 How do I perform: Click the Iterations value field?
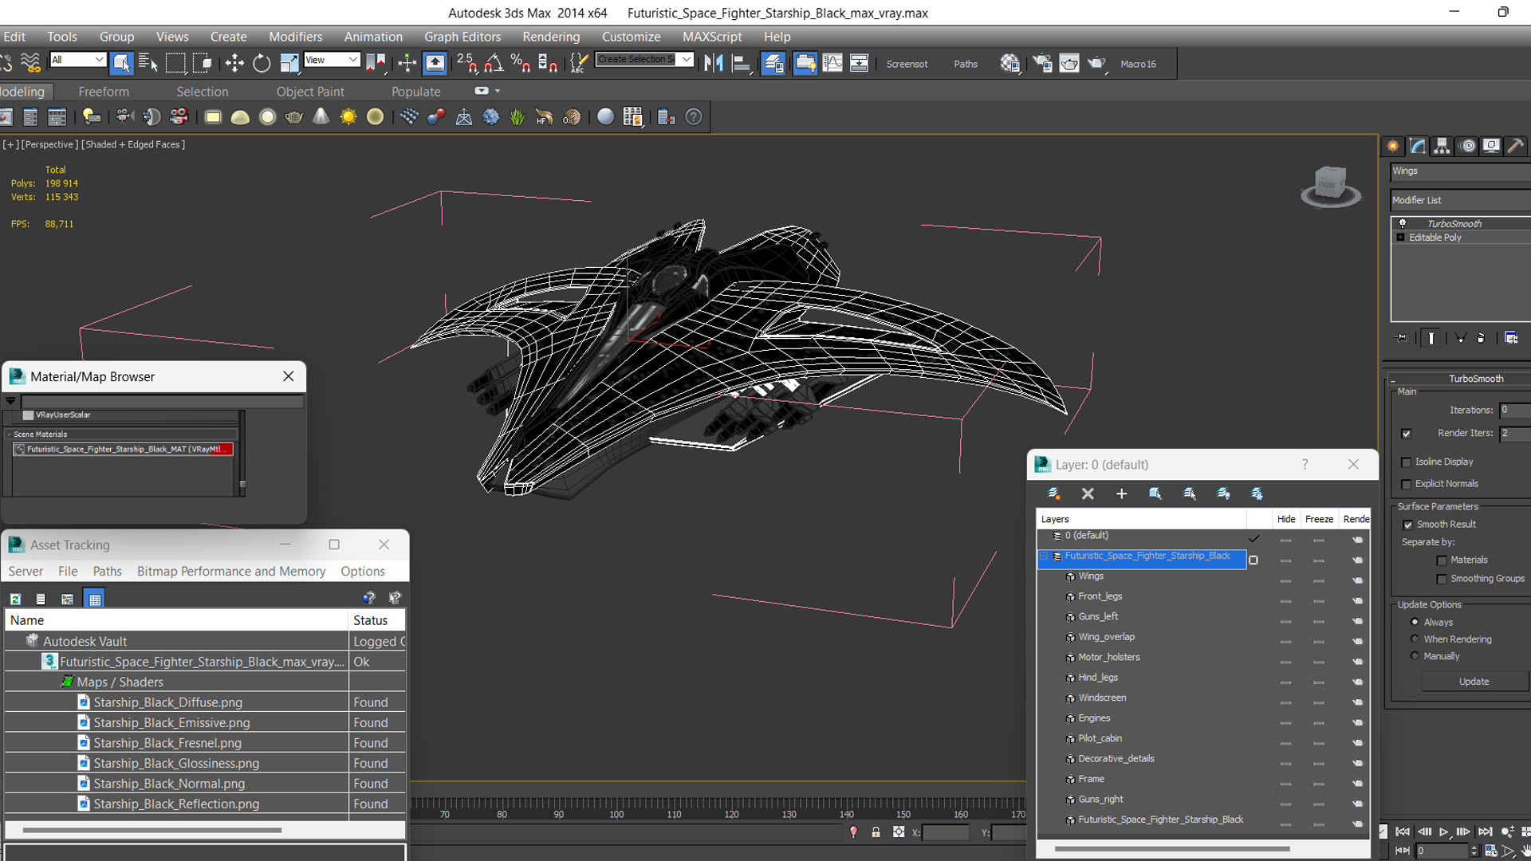1515,410
